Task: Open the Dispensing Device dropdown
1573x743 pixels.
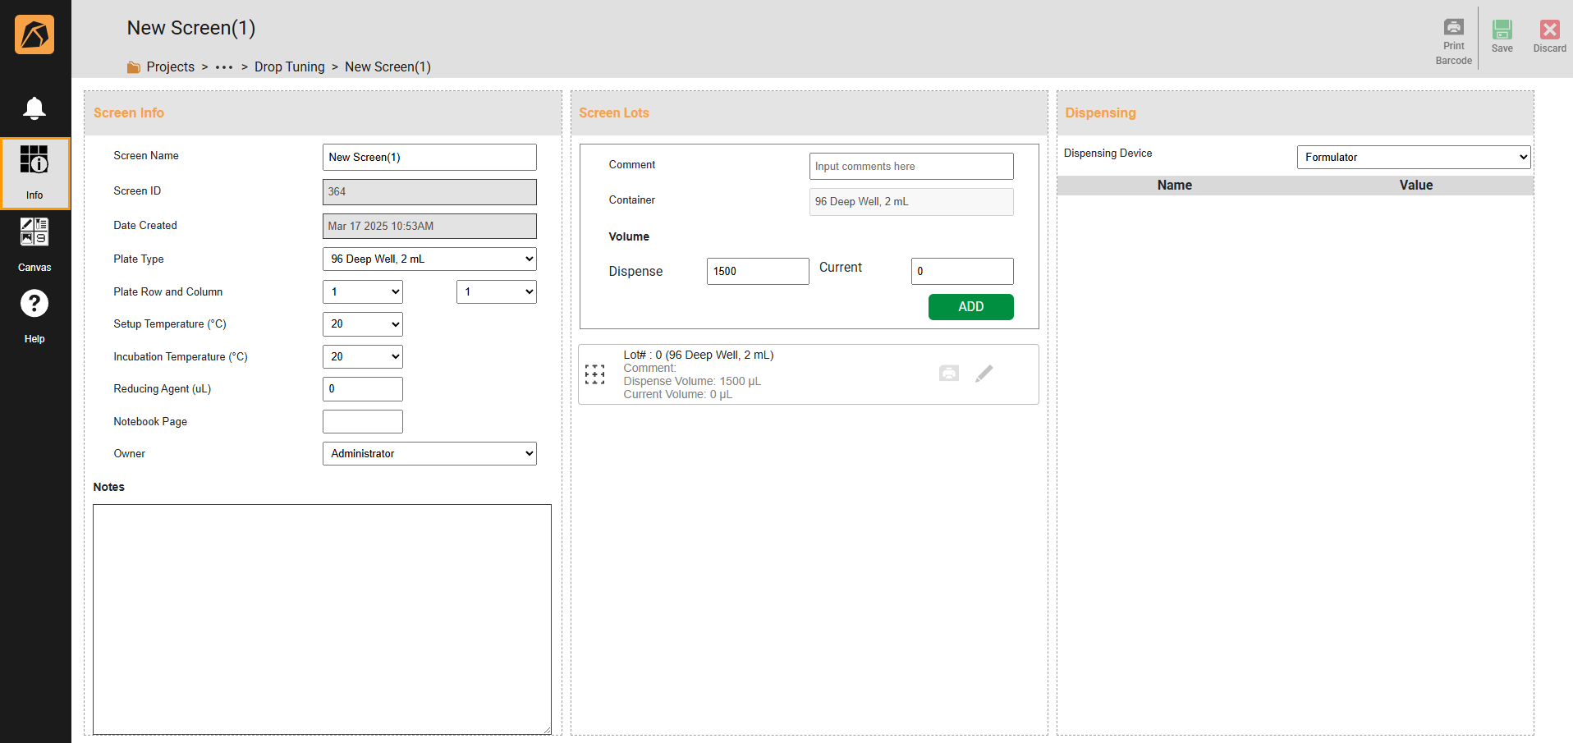Action: 1413,157
